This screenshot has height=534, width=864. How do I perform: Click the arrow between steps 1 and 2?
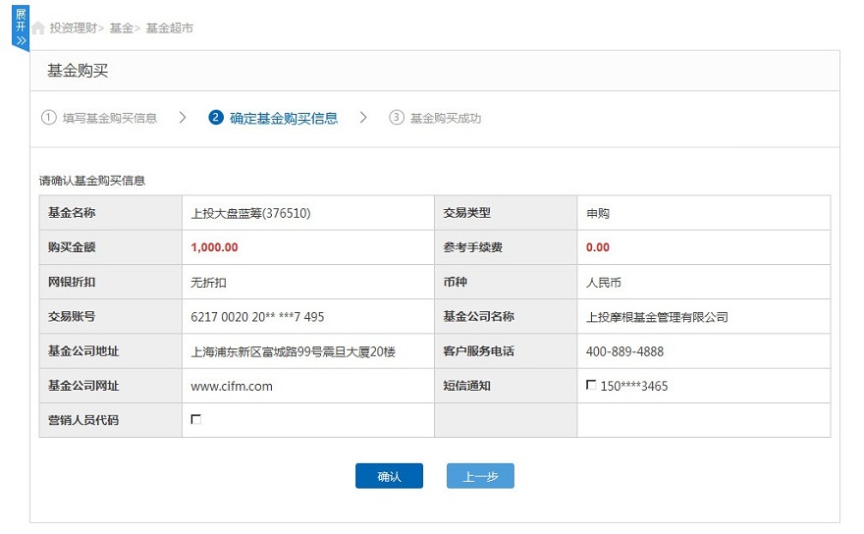(183, 118)
